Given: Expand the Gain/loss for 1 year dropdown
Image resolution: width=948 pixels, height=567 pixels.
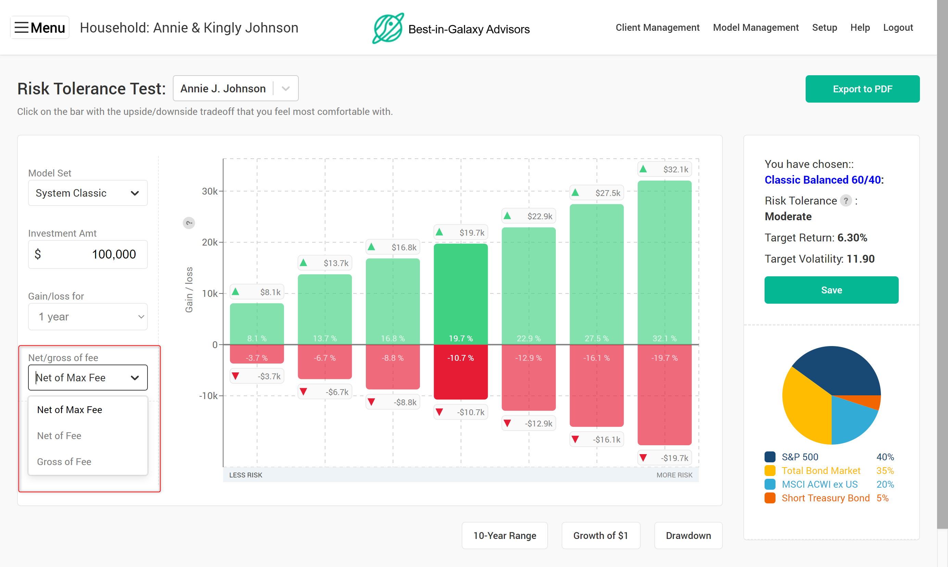Looking at the screenshot, I should point(88,317).
